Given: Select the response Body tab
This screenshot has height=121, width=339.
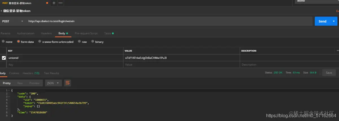Looking at the screenshot, I should coord(3,73).
